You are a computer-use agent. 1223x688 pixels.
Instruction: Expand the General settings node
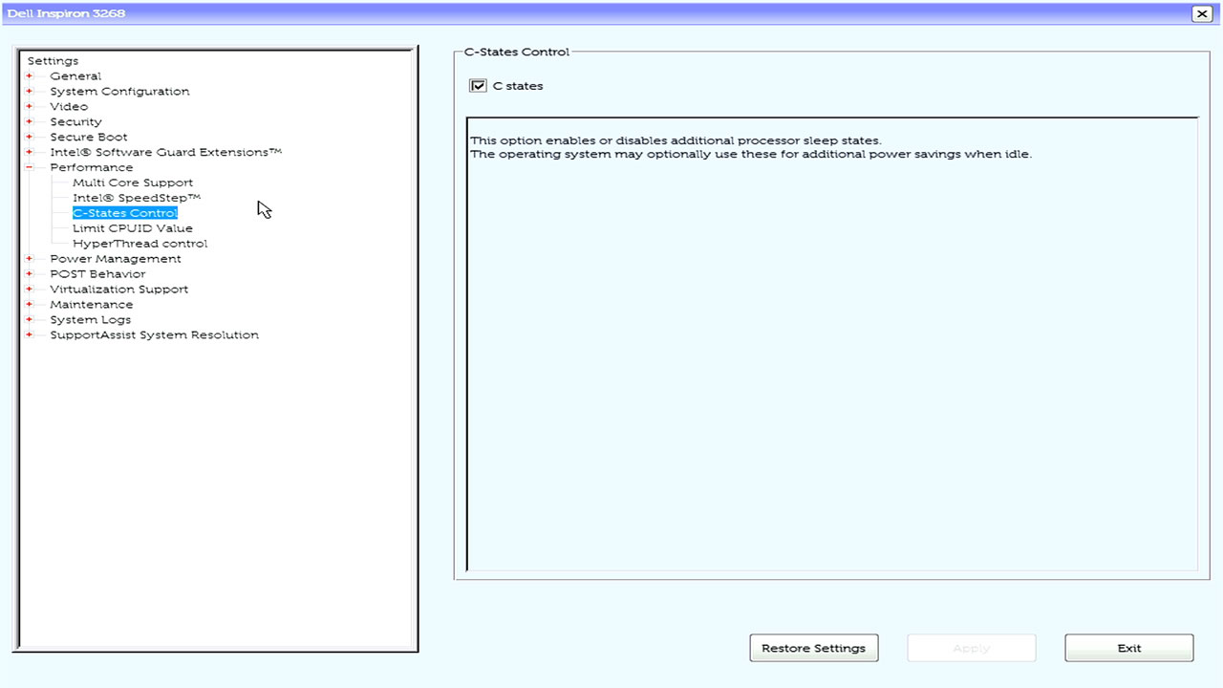tap(30, 76)
